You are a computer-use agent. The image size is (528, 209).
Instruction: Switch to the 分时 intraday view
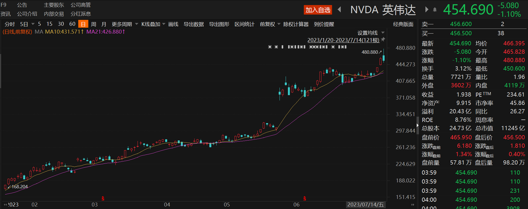click(x=10, y=24)
